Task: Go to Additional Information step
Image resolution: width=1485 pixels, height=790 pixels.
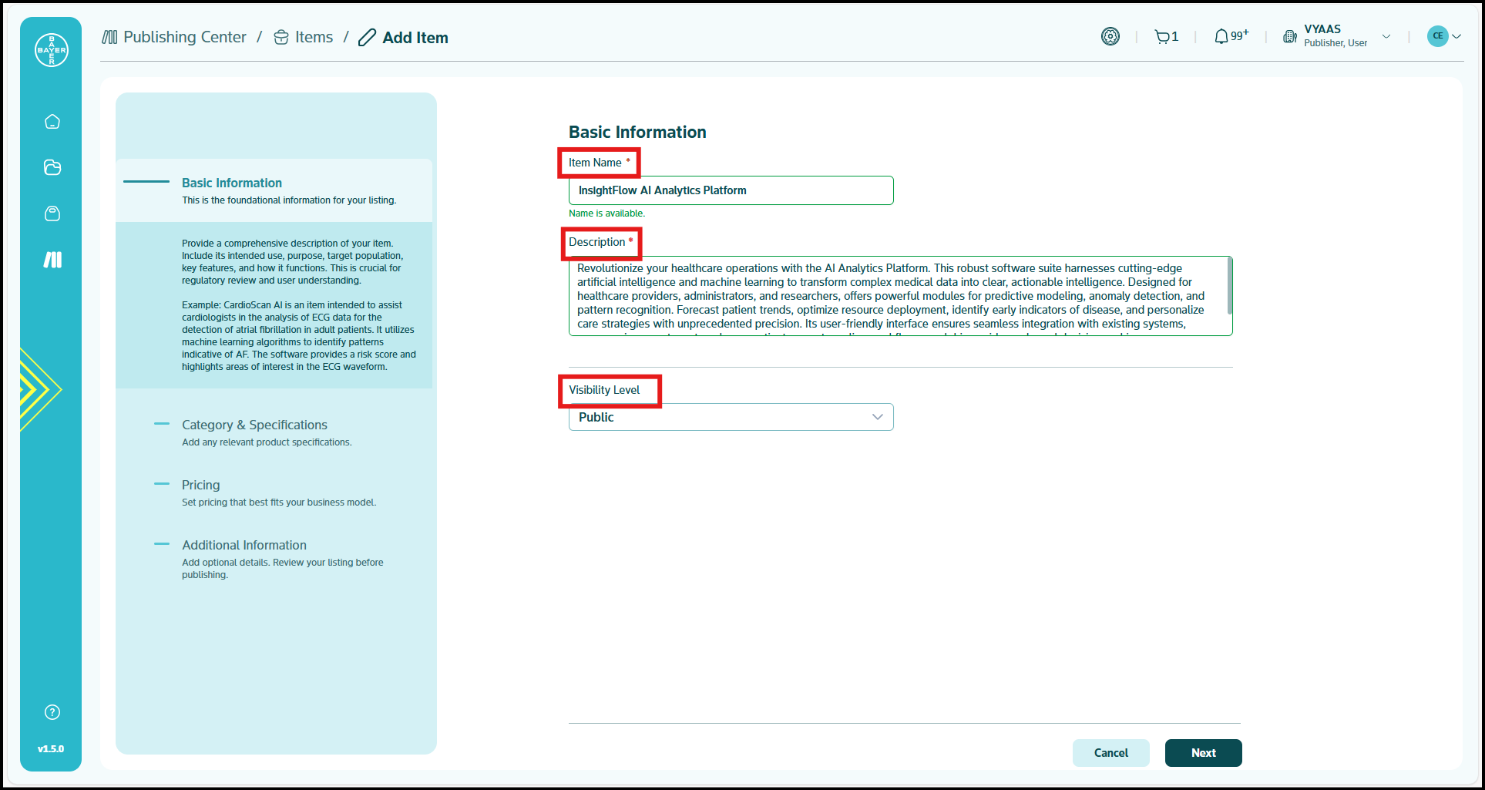Action: 244,545
